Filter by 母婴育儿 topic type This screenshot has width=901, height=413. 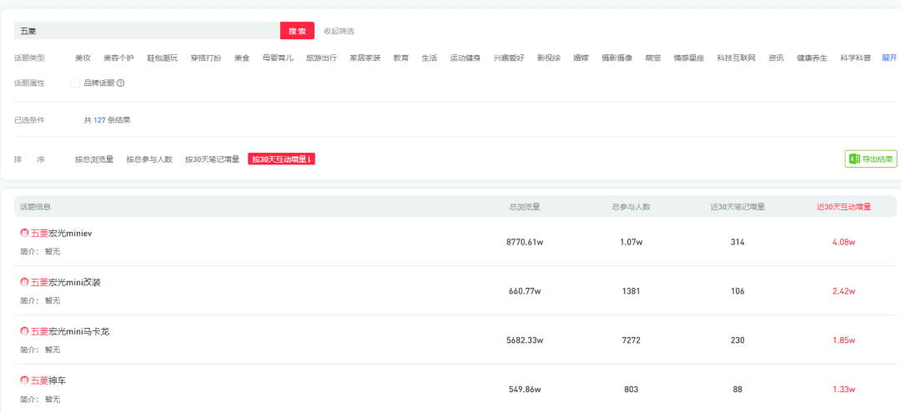pos(278,58)
